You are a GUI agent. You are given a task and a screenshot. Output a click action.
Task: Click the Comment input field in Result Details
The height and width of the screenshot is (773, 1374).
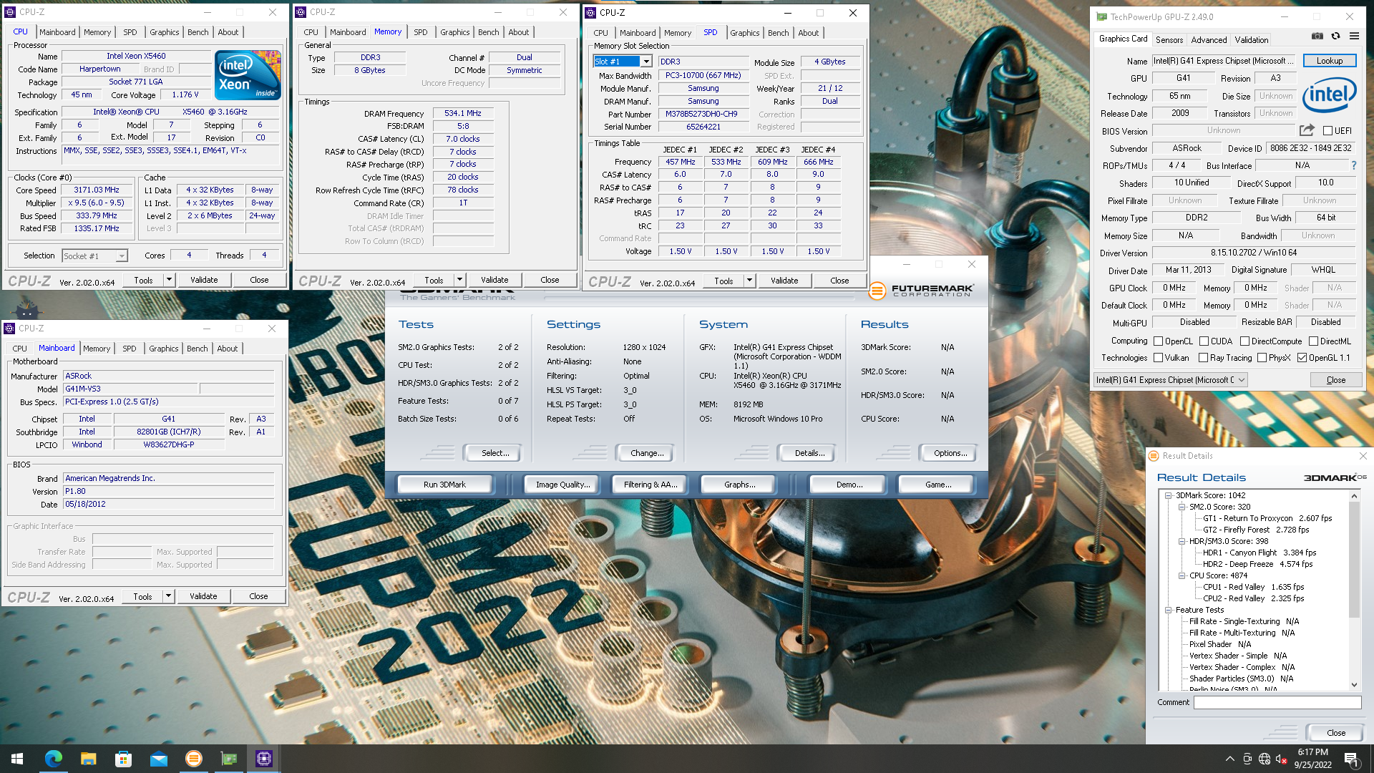(1277, 703)
